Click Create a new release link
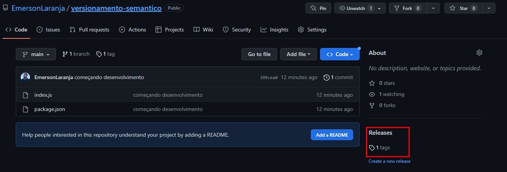The width and height of the screenshot is (507, 172). pyautogui.click(x=390, y=161)
